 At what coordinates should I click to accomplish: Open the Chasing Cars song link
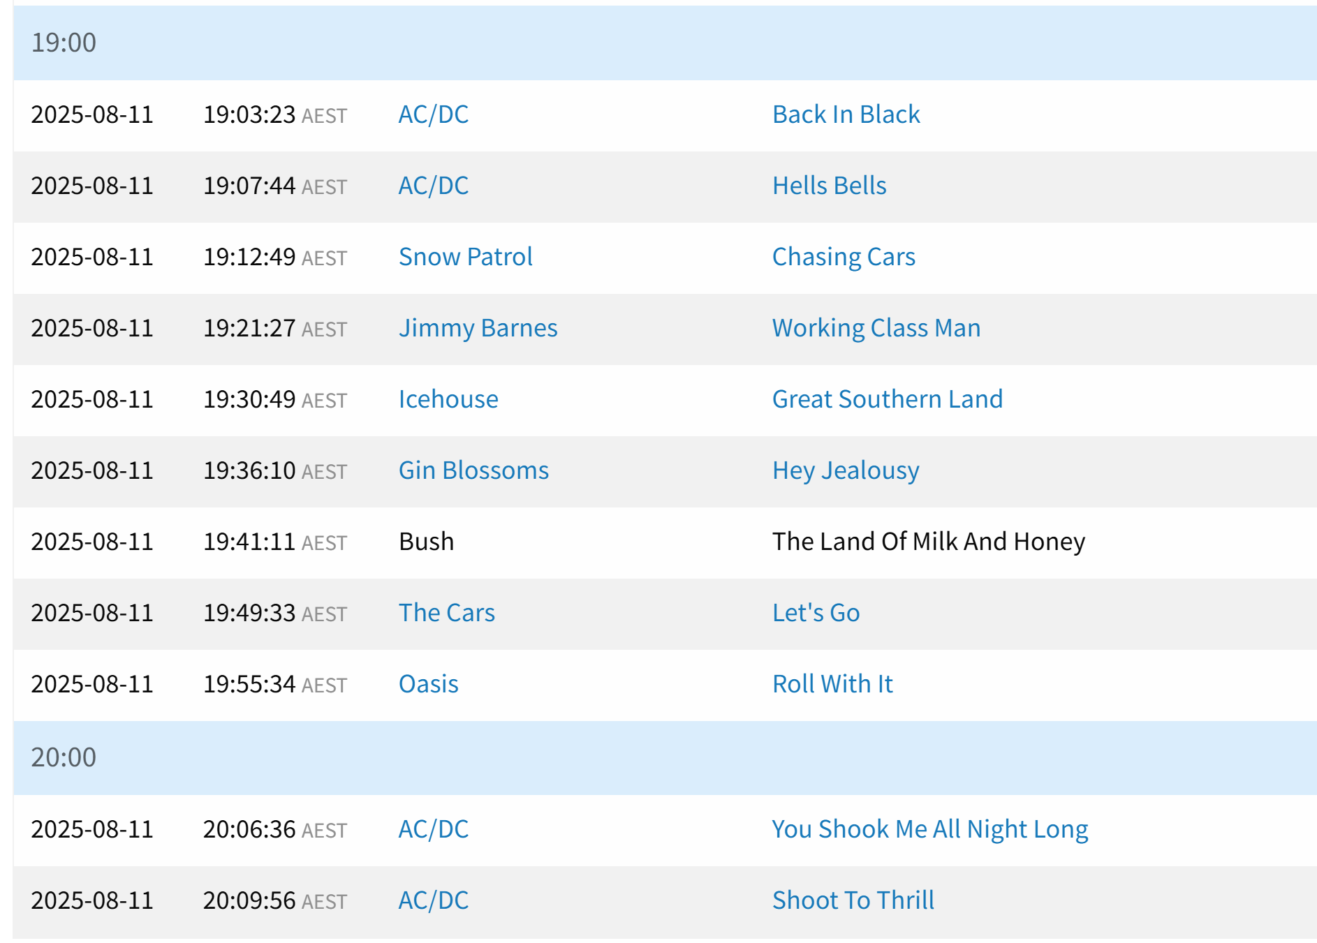coord(844,257)
